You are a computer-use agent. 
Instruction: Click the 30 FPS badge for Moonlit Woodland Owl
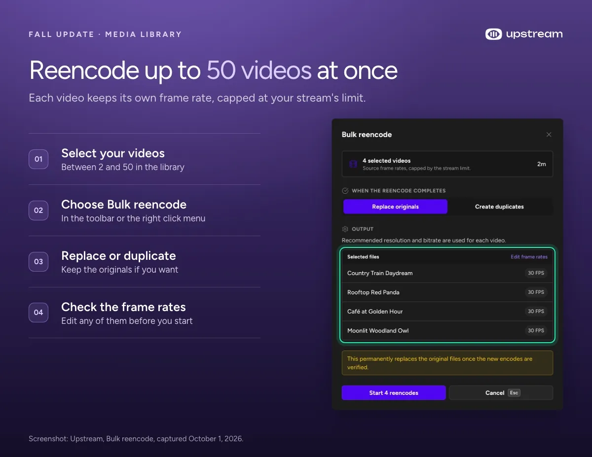536,331
